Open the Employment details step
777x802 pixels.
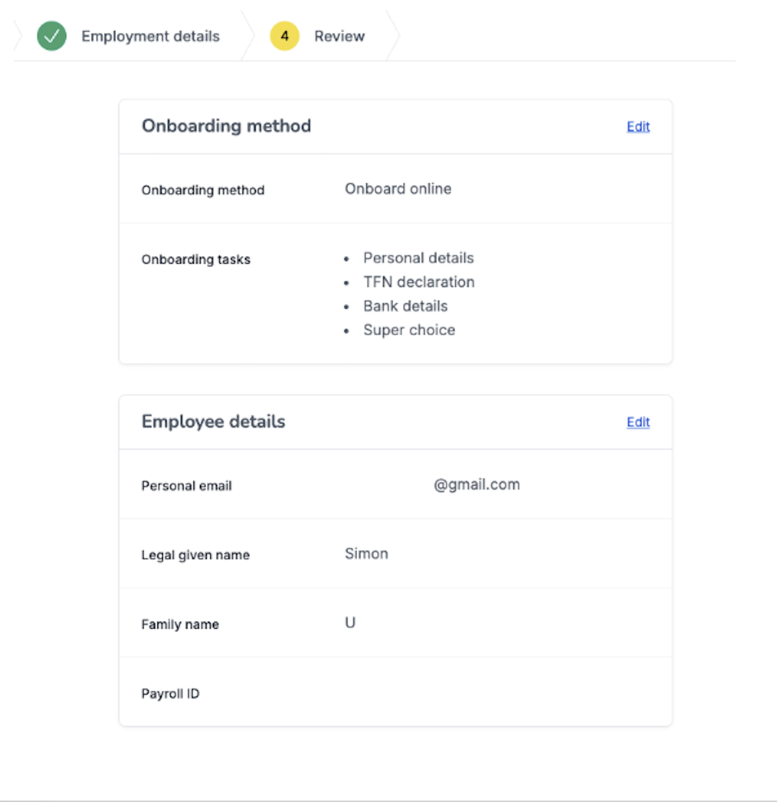click(151, 36)
